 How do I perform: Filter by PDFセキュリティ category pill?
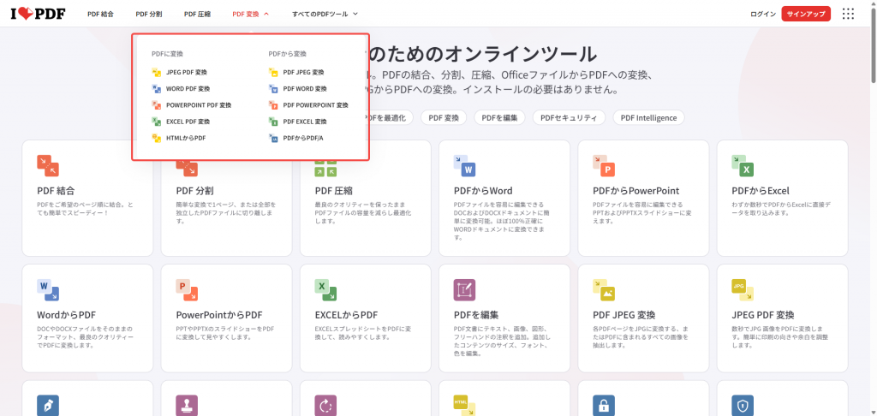[569, 117]
